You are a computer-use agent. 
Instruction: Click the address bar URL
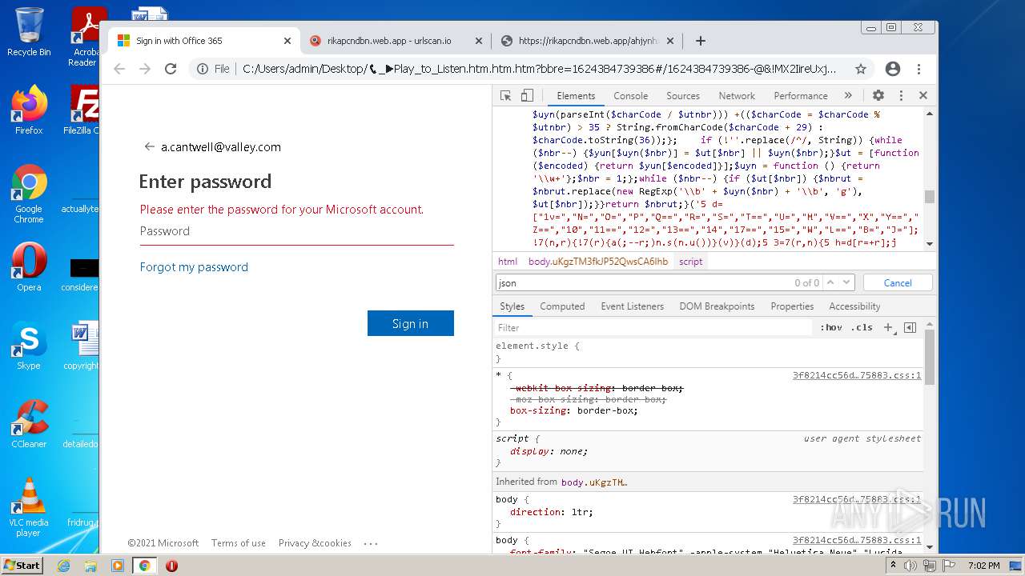[x=539, y=69]
